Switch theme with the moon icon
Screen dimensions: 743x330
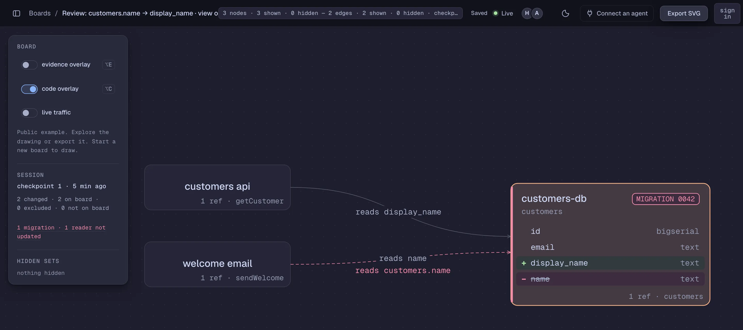click(565, 13)
